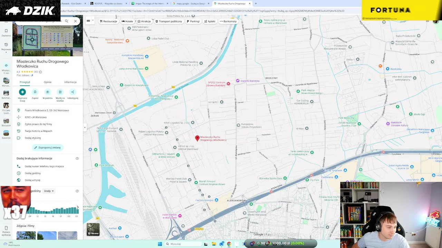
Task: Click the Loba Padel Club marker
Action: click(148, 39)
